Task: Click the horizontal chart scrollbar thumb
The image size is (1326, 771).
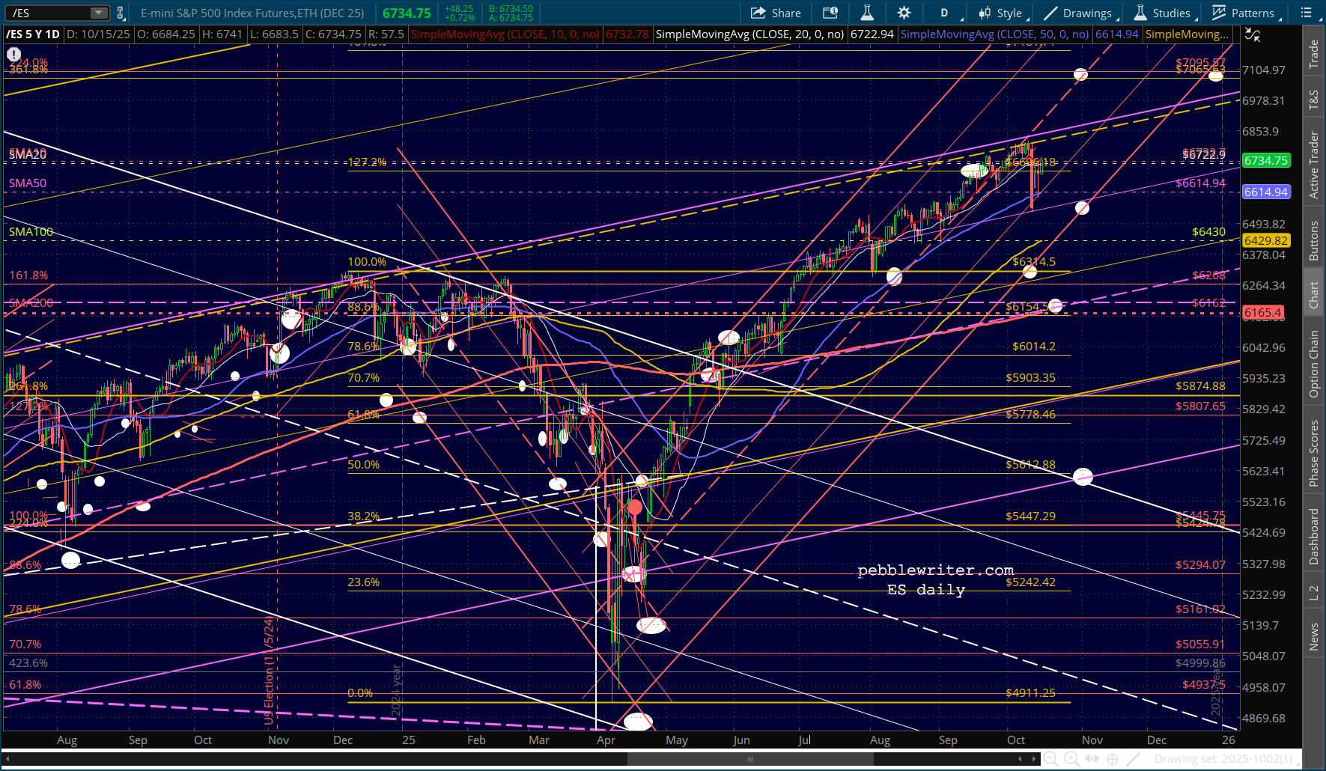Action: pos(750,759)
